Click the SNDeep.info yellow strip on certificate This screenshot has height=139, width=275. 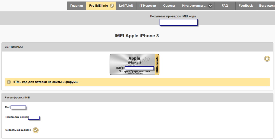(157, 64)
